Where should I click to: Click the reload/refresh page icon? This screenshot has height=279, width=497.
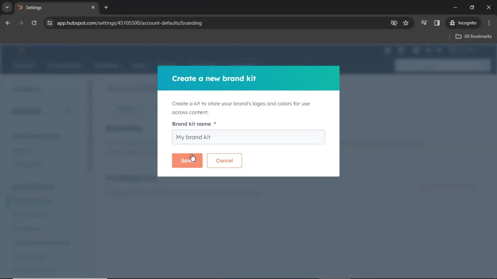(34, 23)
